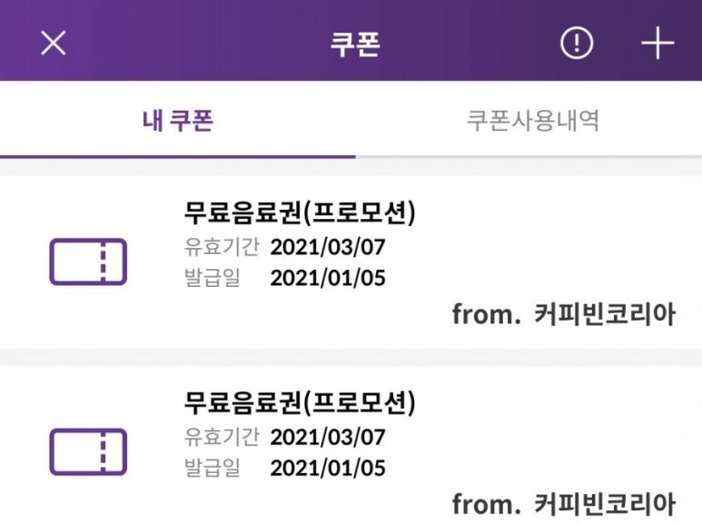Screen dimensions: 702x523
Task: Tap the 쿠폰 header title
Action: (x=354, y=44)
